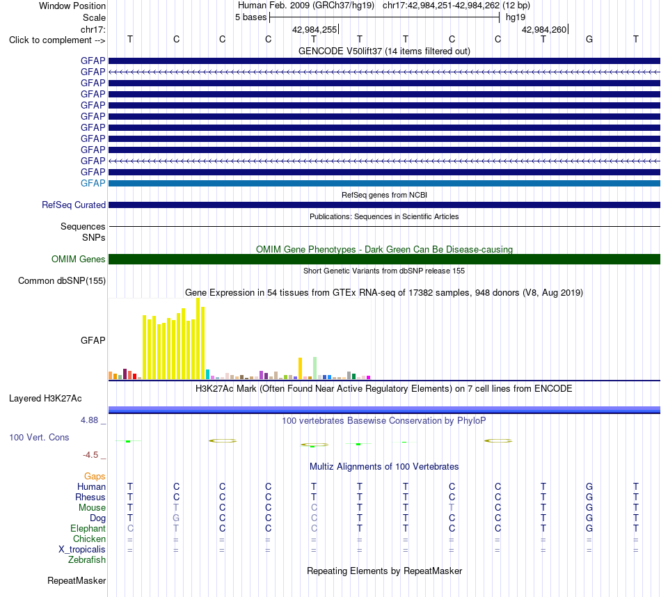Click the faded G in the Dog row
Screen dimensions: 661x597
(x=176, y=518)
